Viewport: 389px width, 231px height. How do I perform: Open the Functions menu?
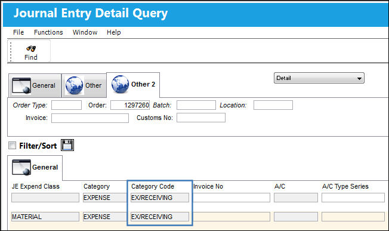pyautogui.click(x=48, y=32)
